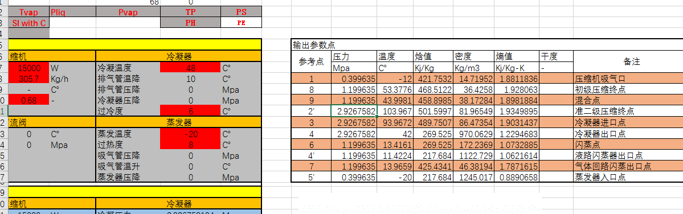Select the 压缩机吸气口 remark cell

(628, 79)
